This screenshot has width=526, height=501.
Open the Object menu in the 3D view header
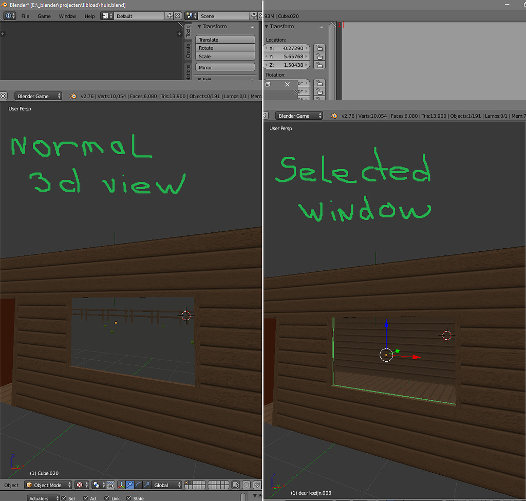(x=11, y=485)
